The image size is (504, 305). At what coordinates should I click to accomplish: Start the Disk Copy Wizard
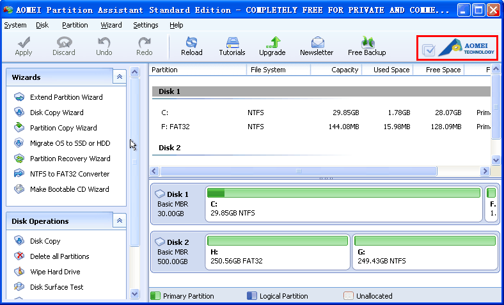point(56,113)
